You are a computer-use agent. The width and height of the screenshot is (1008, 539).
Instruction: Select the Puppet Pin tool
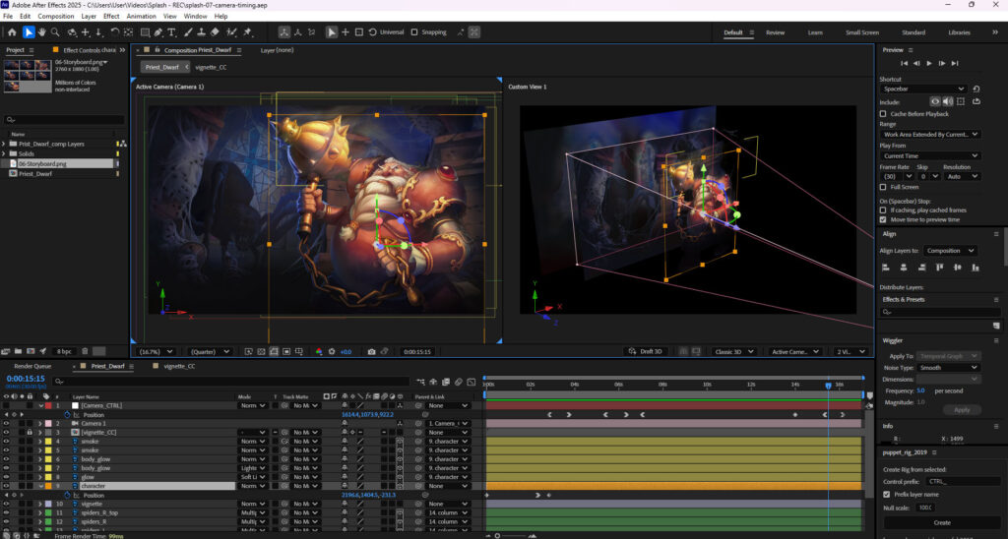pos(248,32)
